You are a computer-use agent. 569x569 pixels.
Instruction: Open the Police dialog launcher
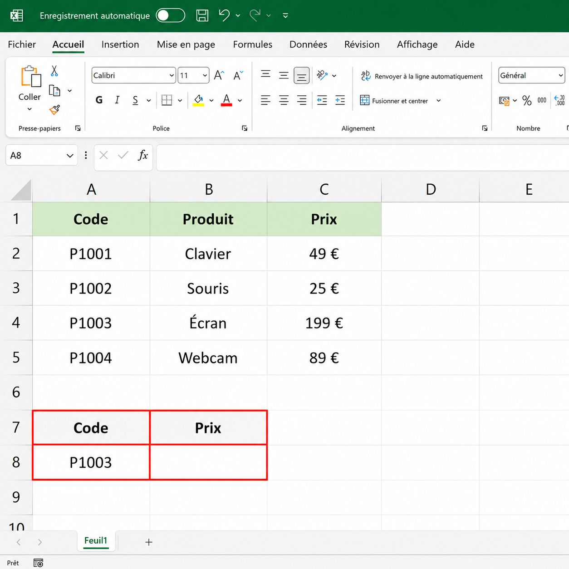point(245,128)
